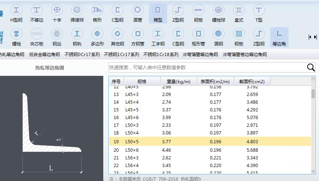Select row L50×3
319x181 pixels.
click(x=210, y=125)
